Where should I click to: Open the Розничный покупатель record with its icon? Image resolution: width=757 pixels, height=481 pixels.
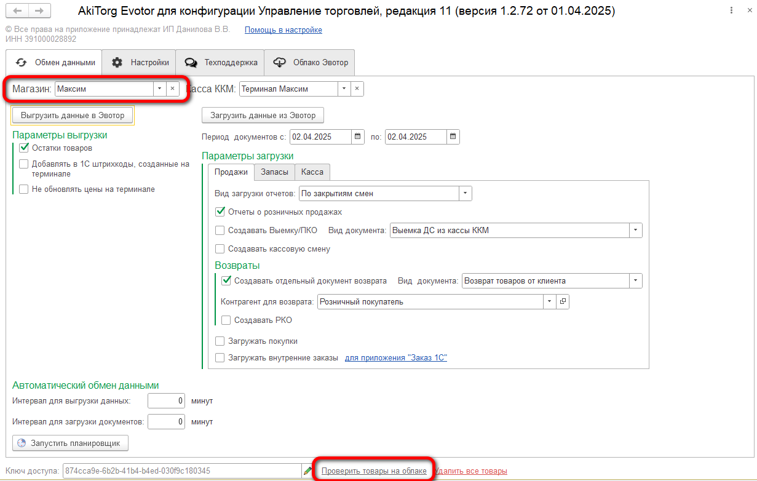tap(562, 302)
